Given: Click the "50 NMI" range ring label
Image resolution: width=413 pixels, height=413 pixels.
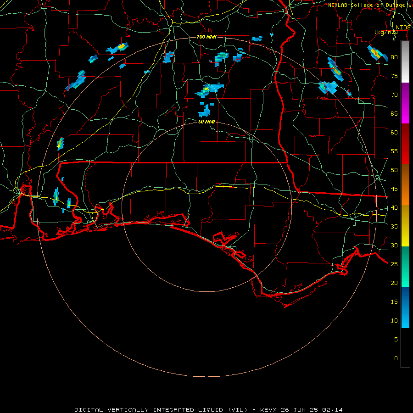Looking at the screenshot, I should click(x=206, y=122).
